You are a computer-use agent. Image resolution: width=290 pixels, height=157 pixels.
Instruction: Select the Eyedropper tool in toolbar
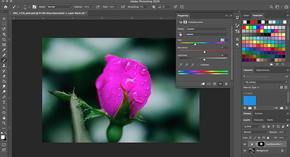pos(4,50)
